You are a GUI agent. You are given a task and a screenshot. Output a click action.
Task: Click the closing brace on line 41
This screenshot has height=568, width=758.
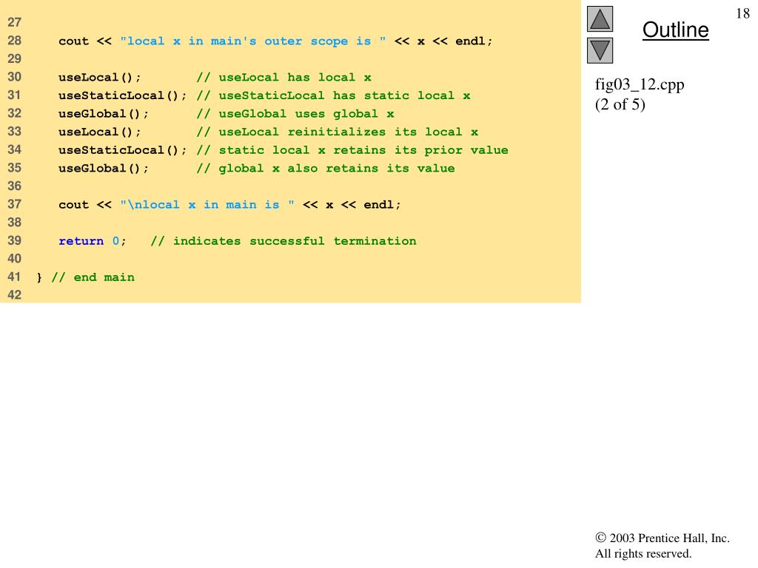(x=39, y=277)
